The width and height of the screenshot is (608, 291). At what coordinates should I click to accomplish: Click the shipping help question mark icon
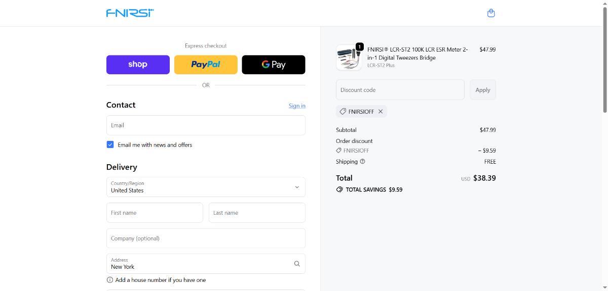tap(362, 162)
